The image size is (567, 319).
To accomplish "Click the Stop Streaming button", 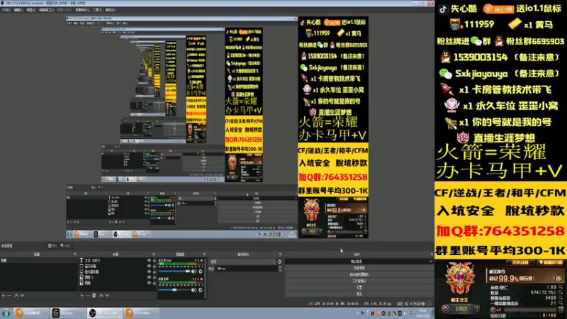I will pos(357,262).
